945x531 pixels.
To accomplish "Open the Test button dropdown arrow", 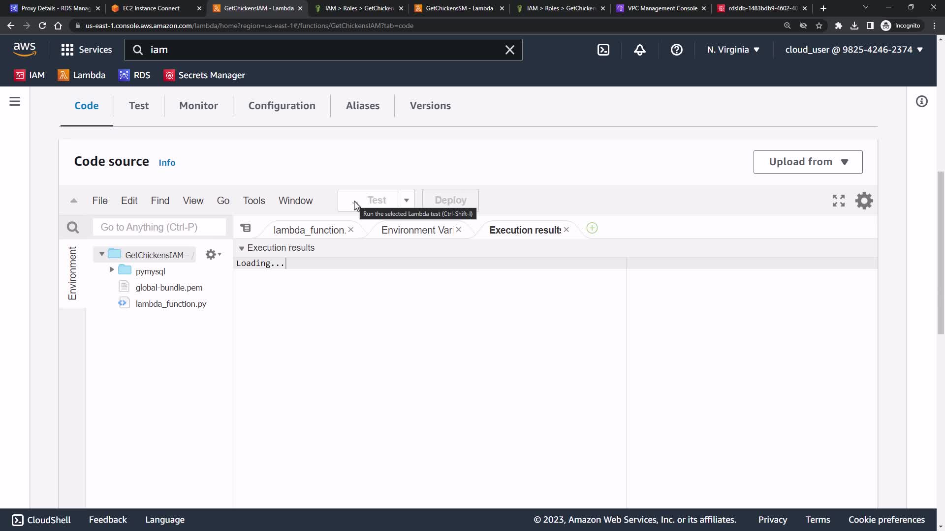I will [406, 201].
